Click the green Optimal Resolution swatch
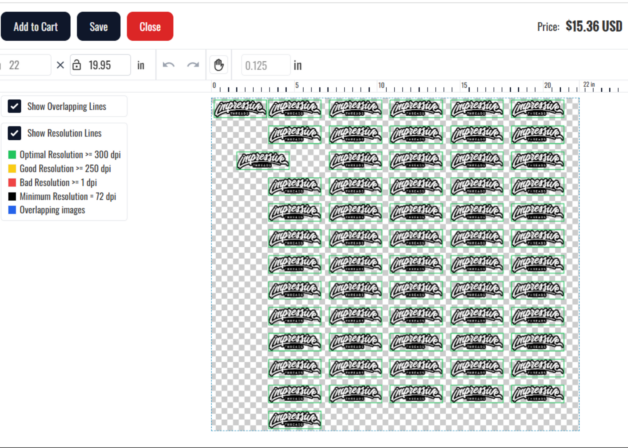 [x=12, y=155]
